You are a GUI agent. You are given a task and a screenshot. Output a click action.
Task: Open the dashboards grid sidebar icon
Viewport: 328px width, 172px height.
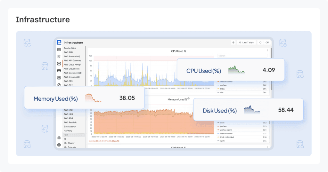pos(59,78)
